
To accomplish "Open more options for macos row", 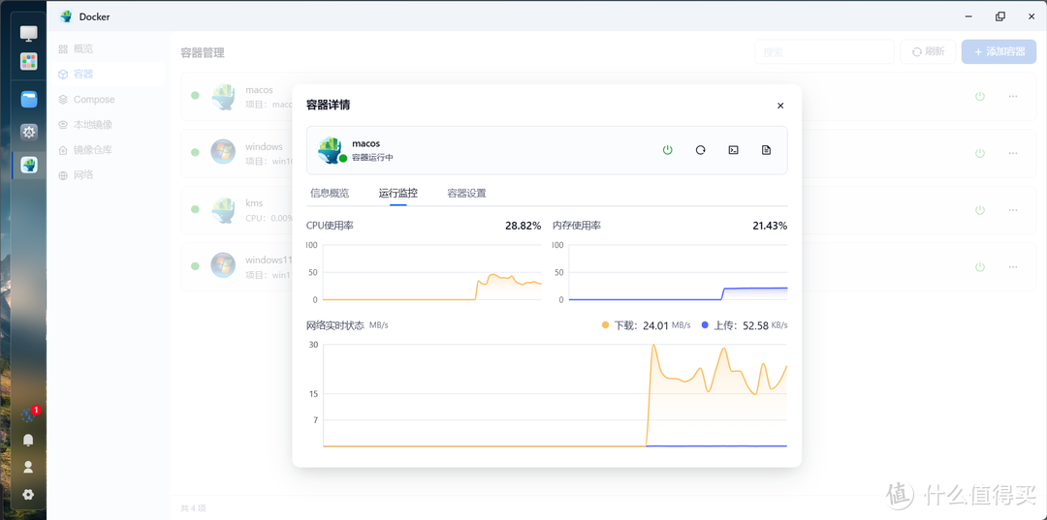I will click(1013, 96).
